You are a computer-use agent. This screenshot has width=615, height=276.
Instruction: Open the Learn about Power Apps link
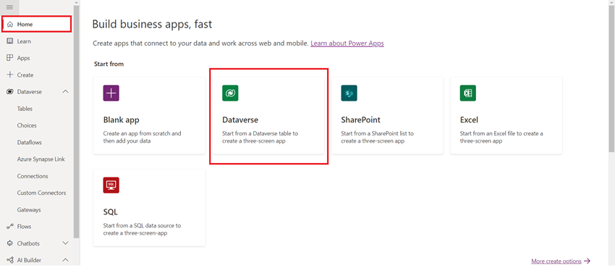[x=347, y=43]
